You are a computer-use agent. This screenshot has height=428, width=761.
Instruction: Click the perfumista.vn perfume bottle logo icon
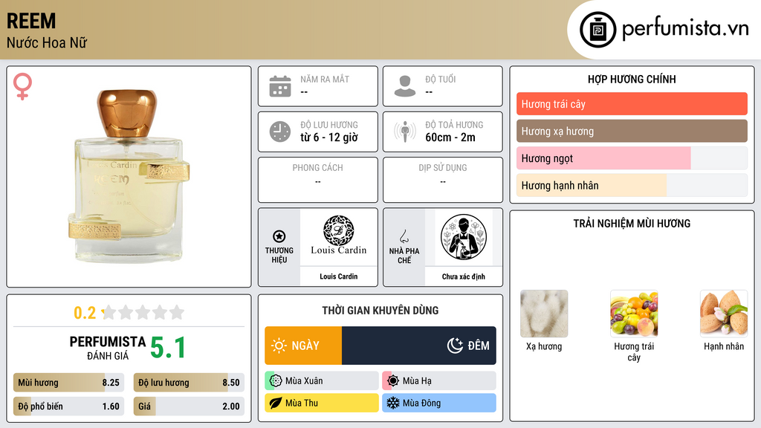(x=598, y=30)
